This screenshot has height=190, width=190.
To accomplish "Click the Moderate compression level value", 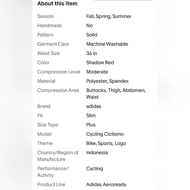I will (x=97, y=72).
